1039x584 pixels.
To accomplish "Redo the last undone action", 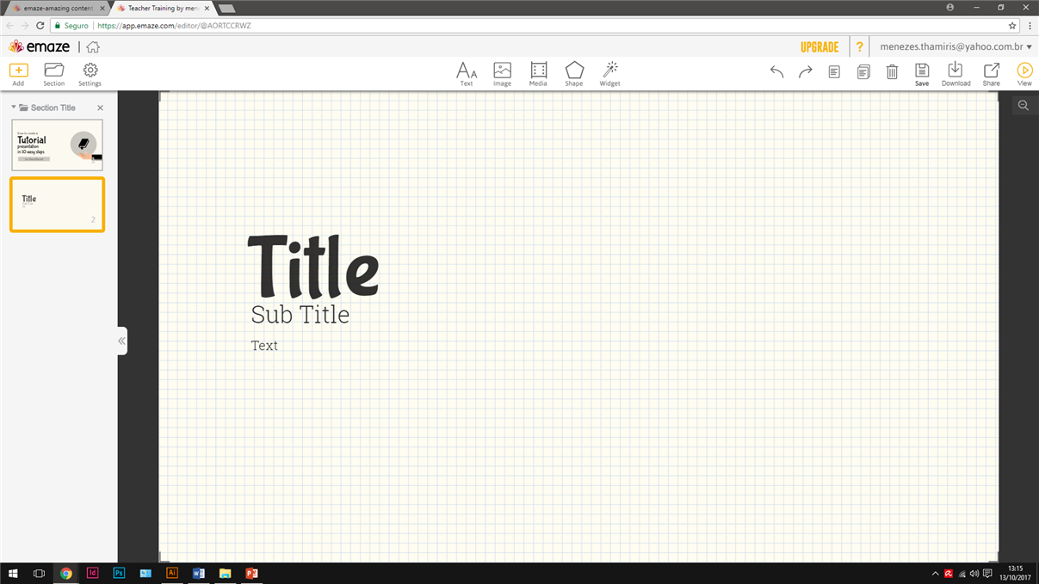I will 806,72.
